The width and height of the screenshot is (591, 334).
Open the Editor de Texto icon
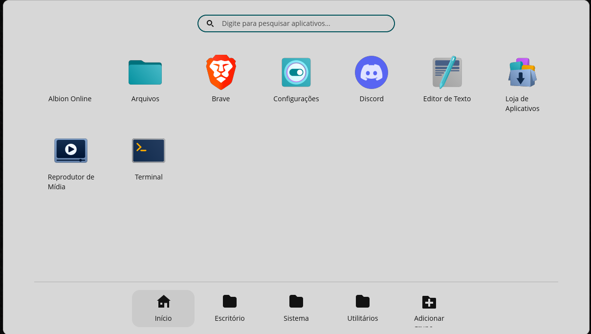click(x=447, y=72)
